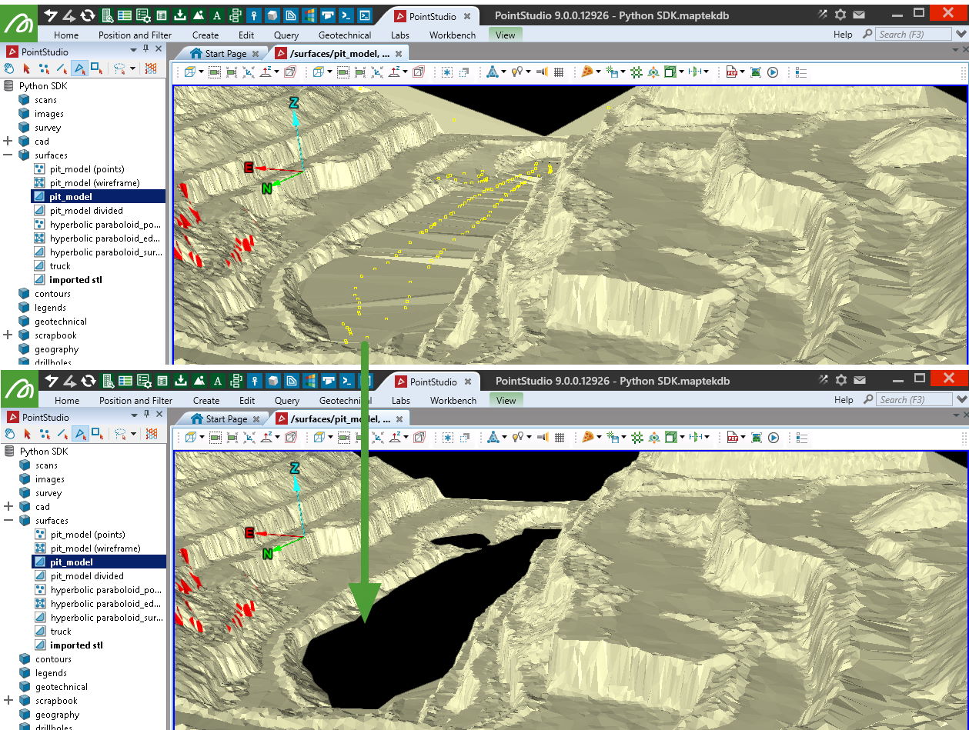
Task: Click the settings gear in the lower window title bar
Action: 840,380
